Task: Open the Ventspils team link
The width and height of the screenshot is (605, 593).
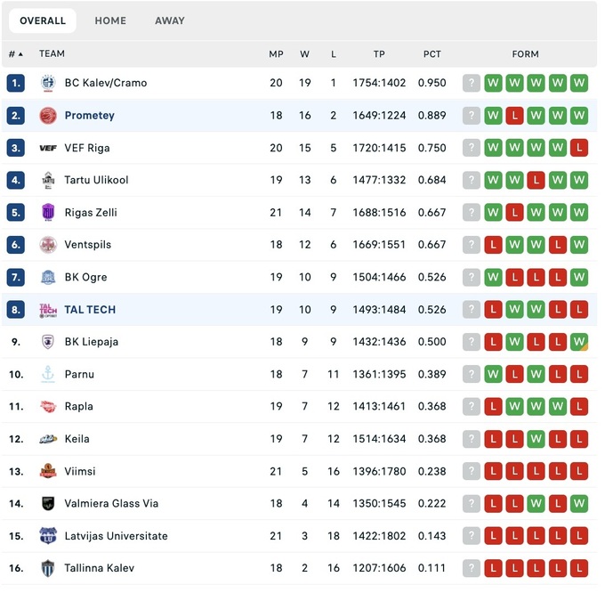Action: tap(88, 245)
